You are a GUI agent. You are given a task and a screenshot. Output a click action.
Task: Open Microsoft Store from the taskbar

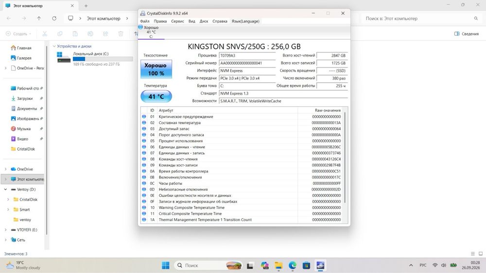(306, 265)
